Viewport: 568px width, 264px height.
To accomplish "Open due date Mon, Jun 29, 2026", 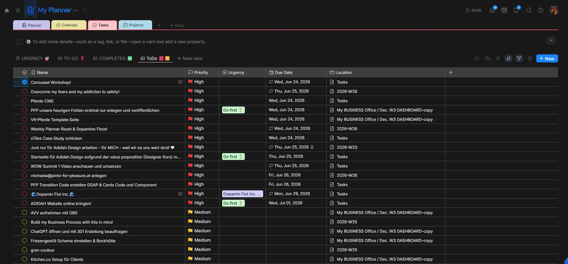I will pos(289,193).
